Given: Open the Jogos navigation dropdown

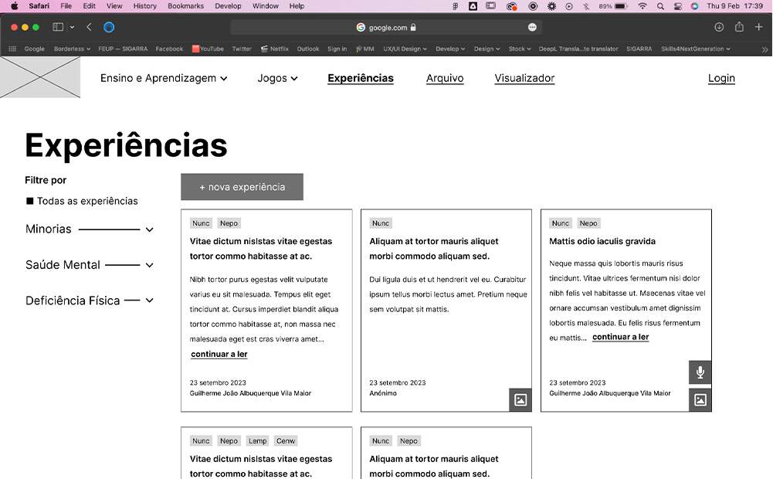Looking at the screenshot, I should click(x=277, y=78).
